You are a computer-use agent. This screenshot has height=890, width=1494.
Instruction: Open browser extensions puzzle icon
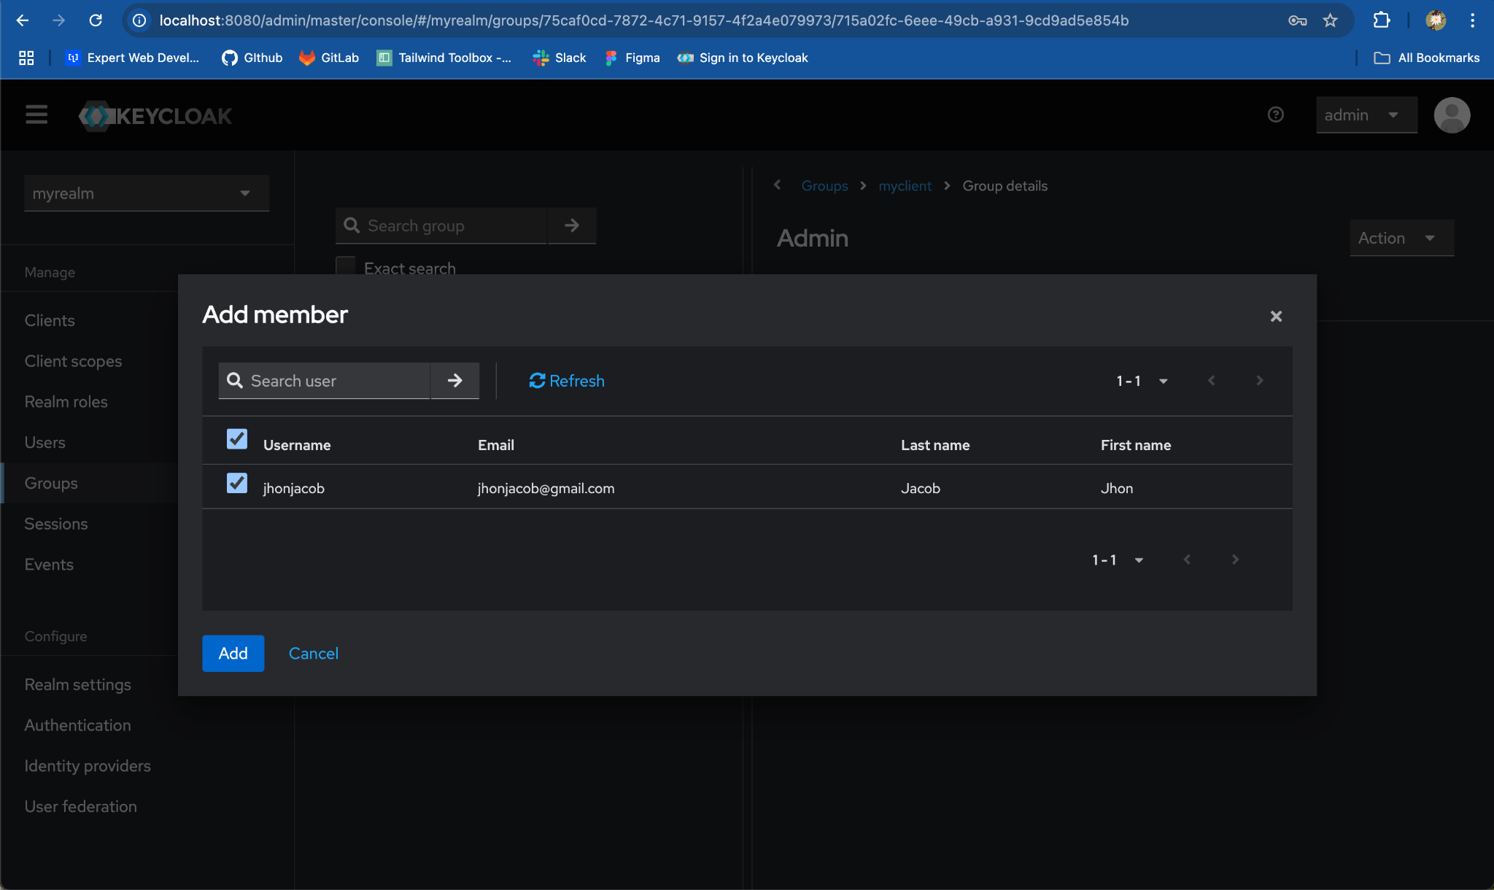pos(1381,20)
